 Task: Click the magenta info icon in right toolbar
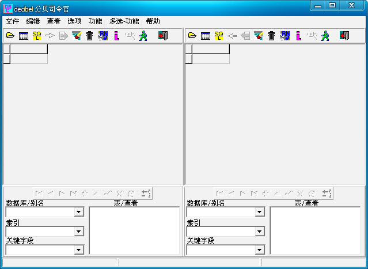[298, 36]
